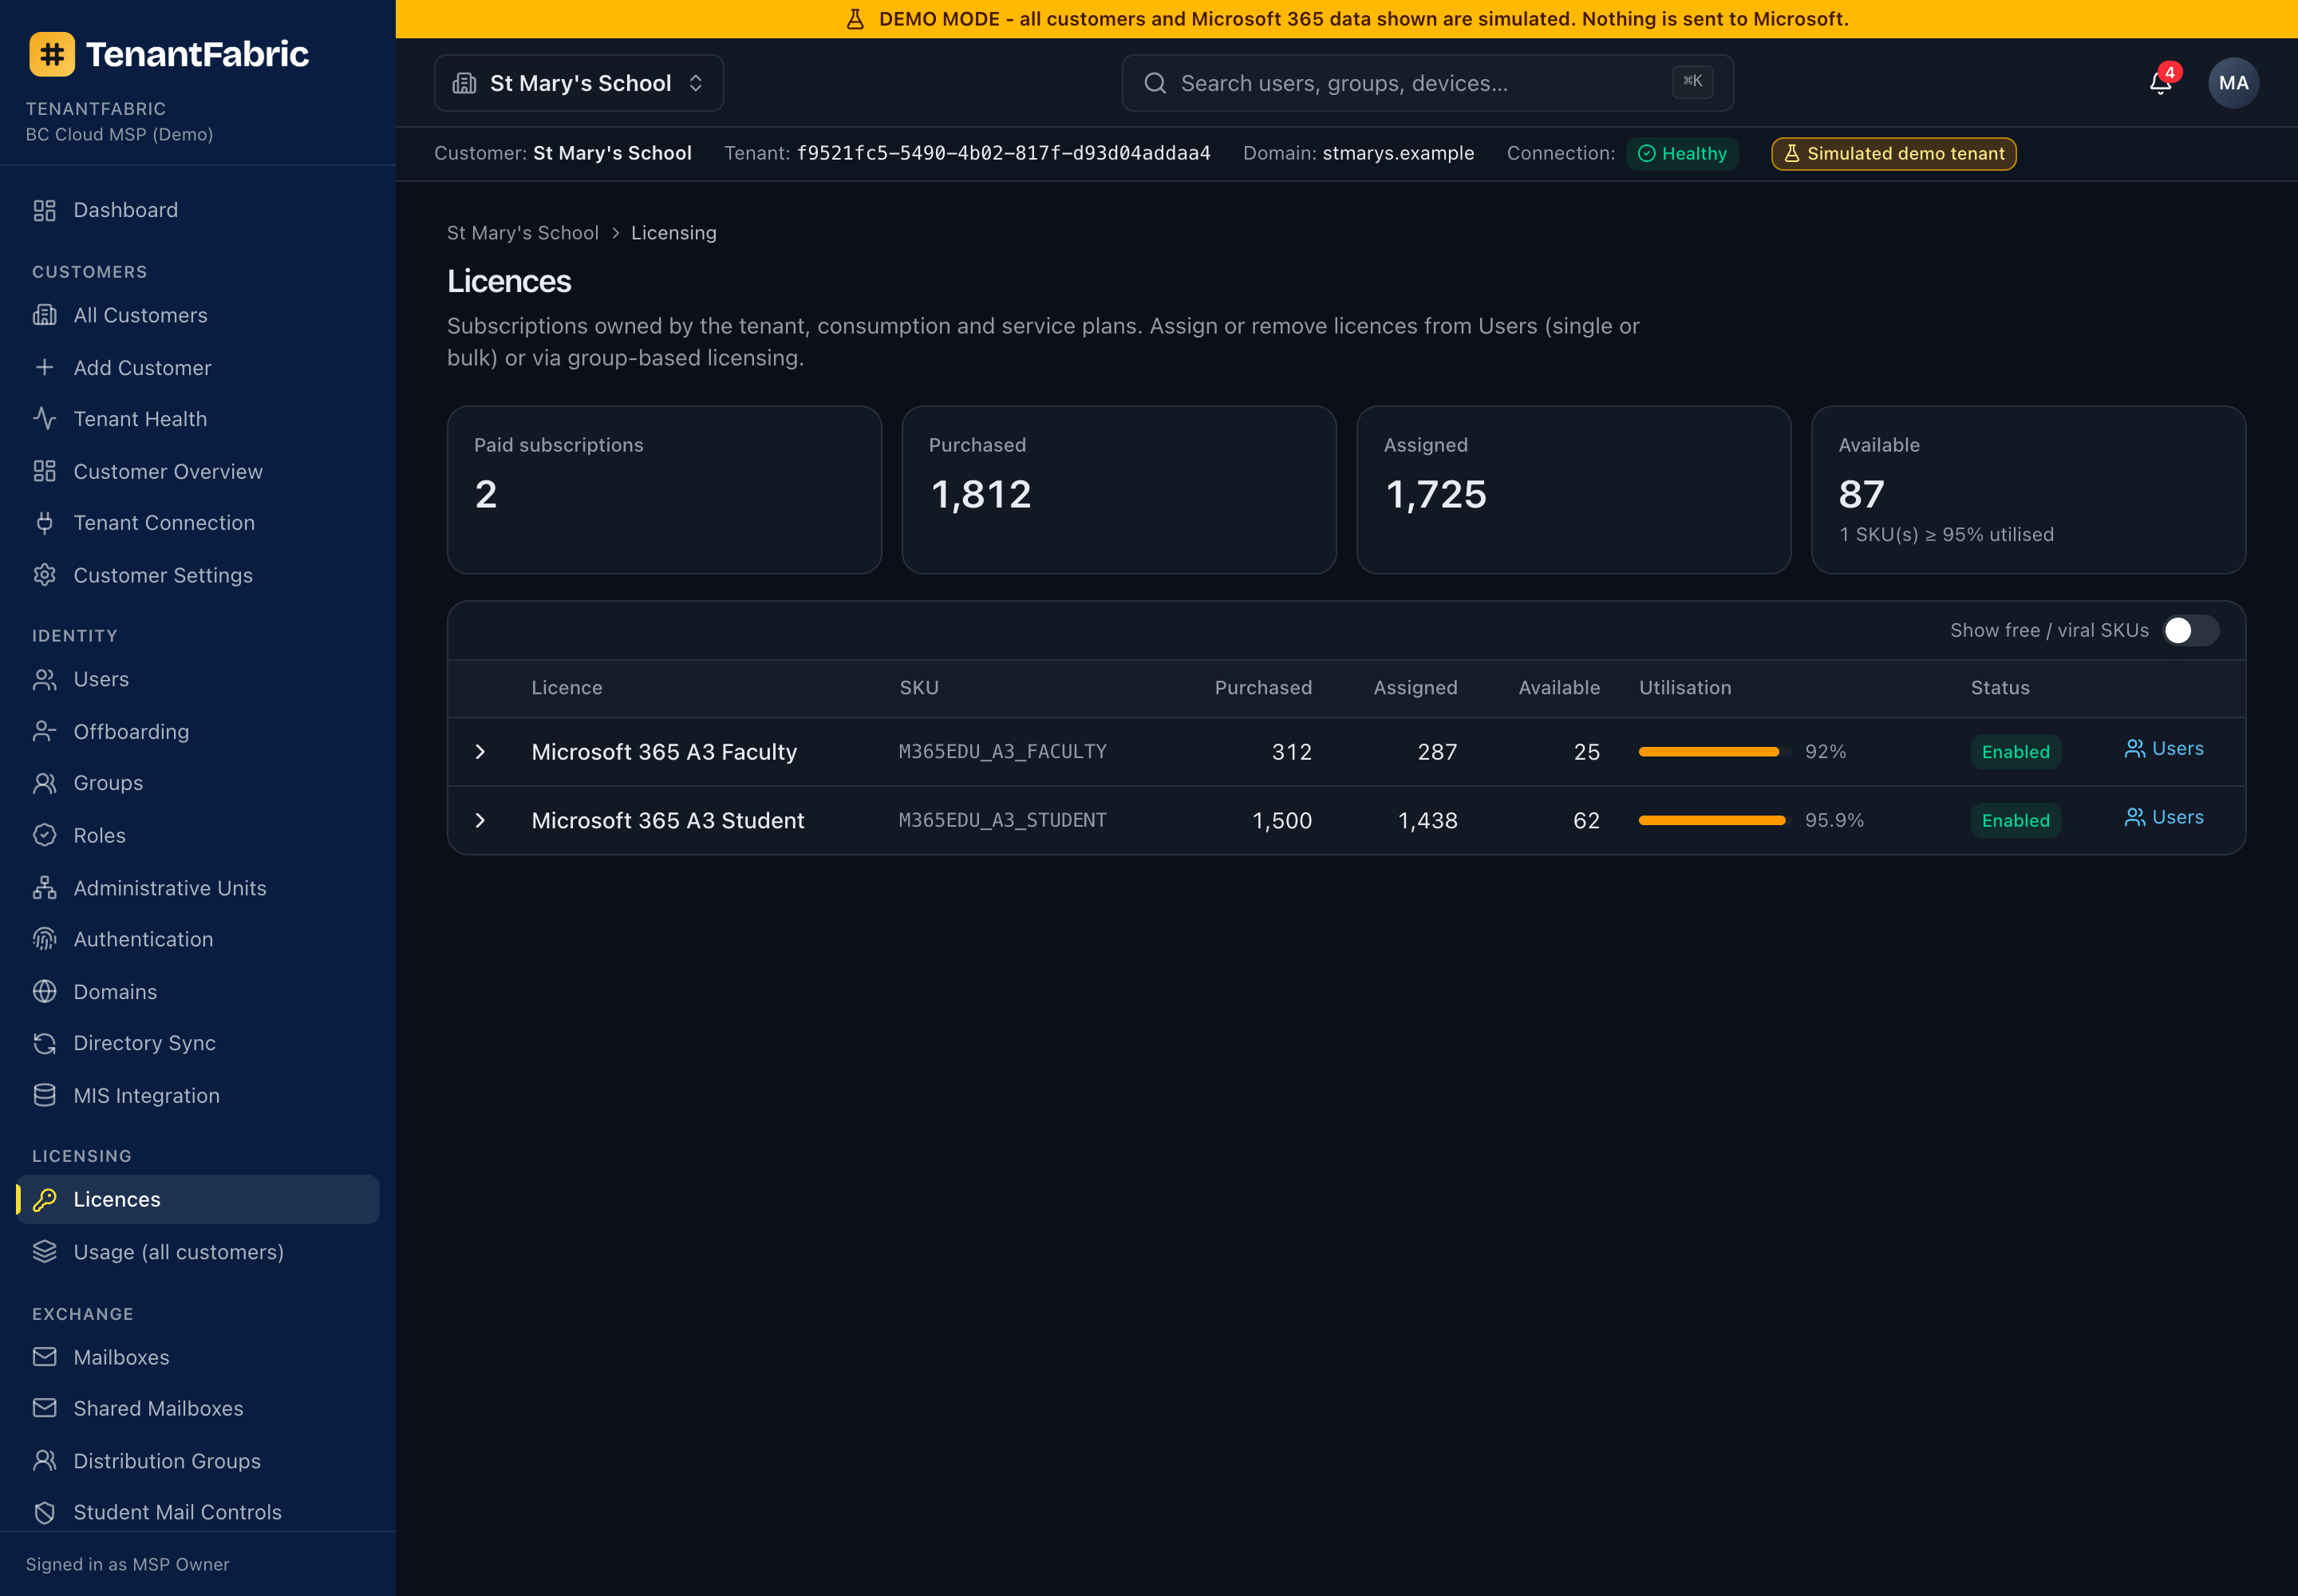This screenshot has height=1596, width=2298.
Task: Click the Roles badge icon
Action: [44, 835]
